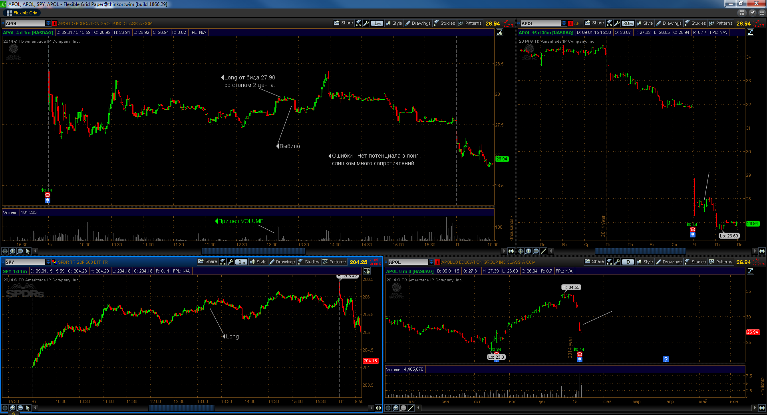The height and width of the screenshot is (415, 767).
Task: Open chart settings wrench in top-left APOL chart
Action: pyautogui.click(x=366, y=23)
